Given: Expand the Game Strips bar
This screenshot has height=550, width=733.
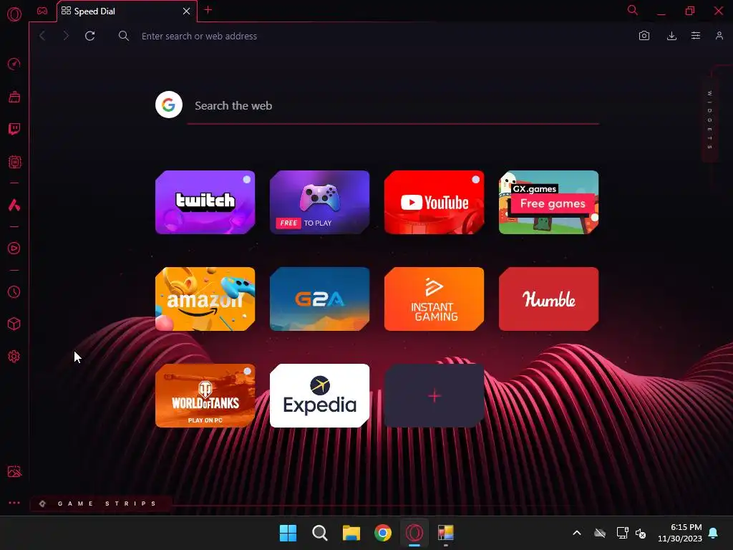Looking at the screenshot, I should click(x=100, y=503).
